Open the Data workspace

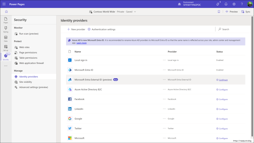6,39
